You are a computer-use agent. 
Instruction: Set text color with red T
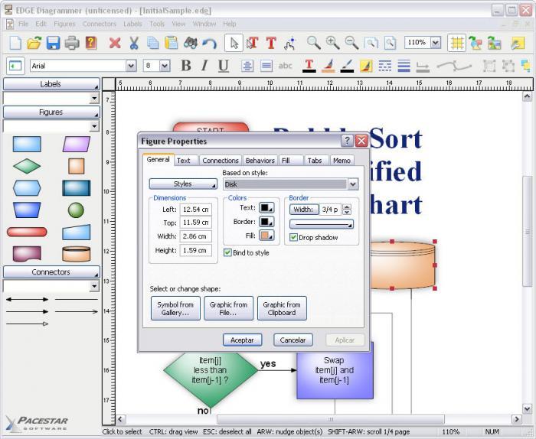pos(309,66)
